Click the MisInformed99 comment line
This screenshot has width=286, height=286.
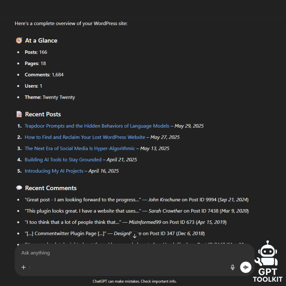click(x=125, y=222)
